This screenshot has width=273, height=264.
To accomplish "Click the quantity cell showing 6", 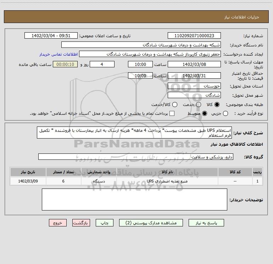I will click(x=63, y=181).
